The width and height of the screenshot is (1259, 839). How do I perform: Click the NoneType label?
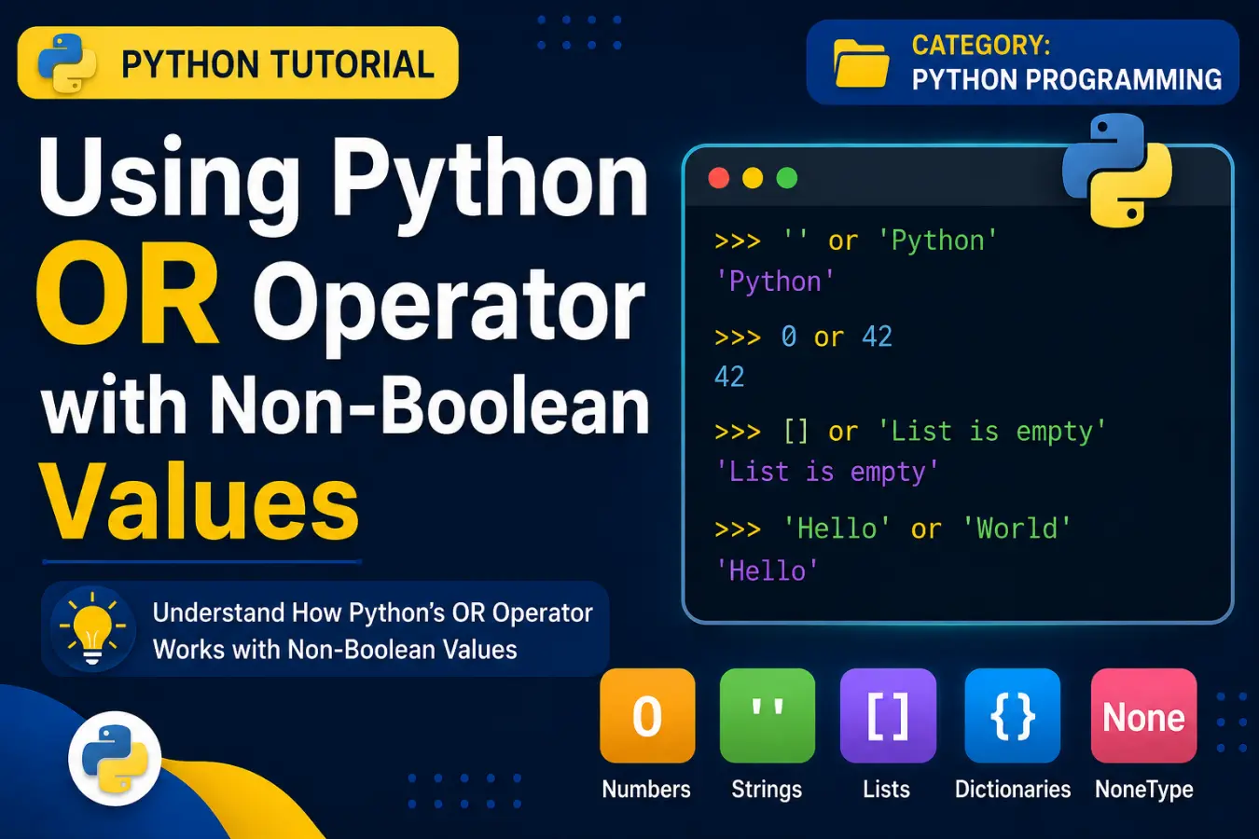click(1144, 790)
